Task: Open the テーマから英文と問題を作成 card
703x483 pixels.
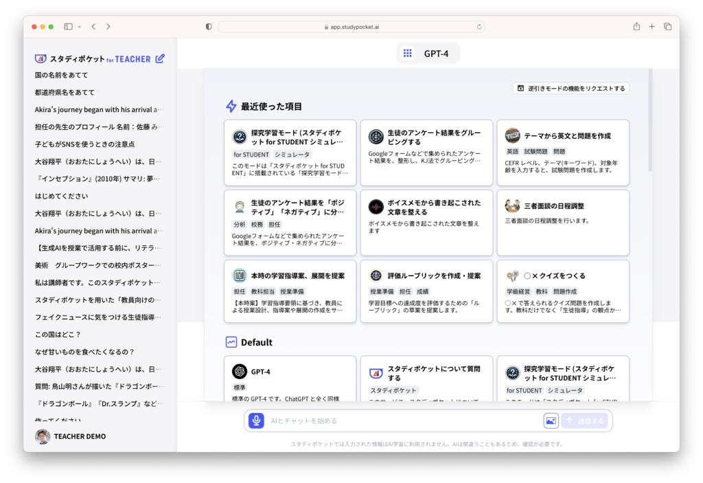Action: 563,153
